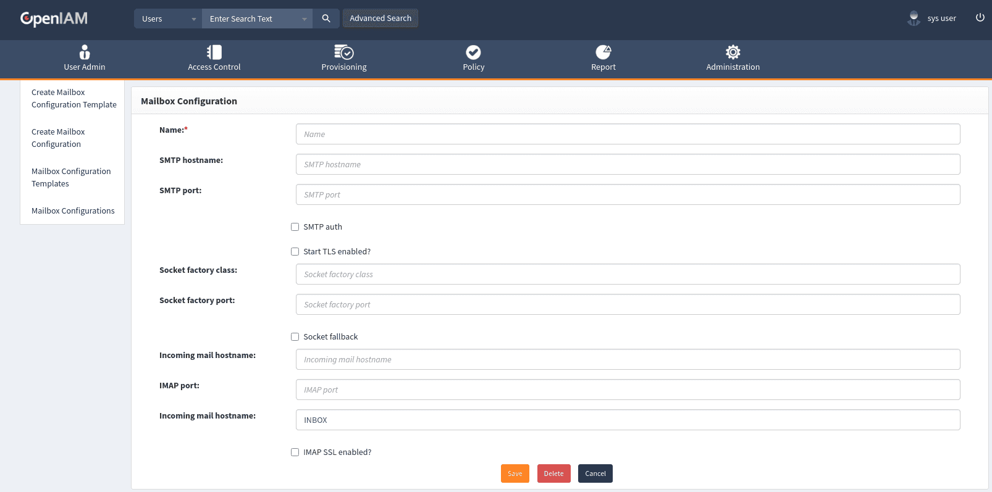Select Create Mailbox Configuration Template
Image resolution: width=992 pixels, height=492 pixels.
[74, 99]
